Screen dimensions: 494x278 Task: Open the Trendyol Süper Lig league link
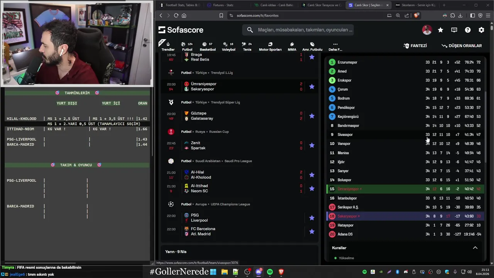225,102
